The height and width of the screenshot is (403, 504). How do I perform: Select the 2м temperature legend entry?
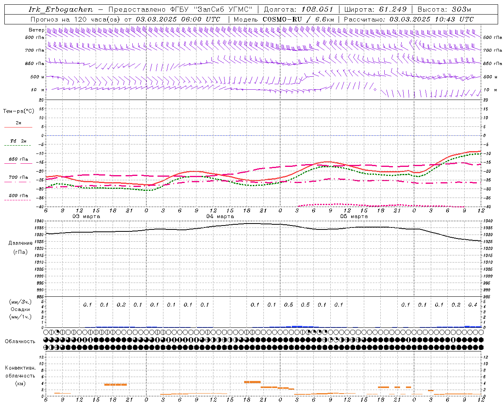coord(19,123)
